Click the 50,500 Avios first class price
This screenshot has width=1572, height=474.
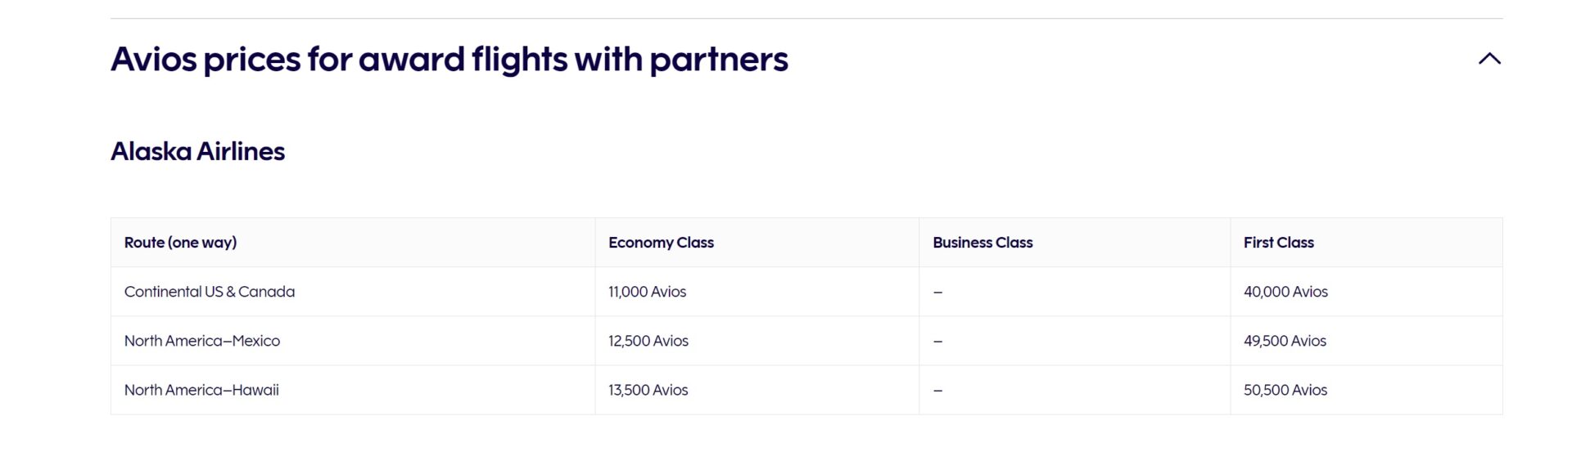click(1285, 390)
